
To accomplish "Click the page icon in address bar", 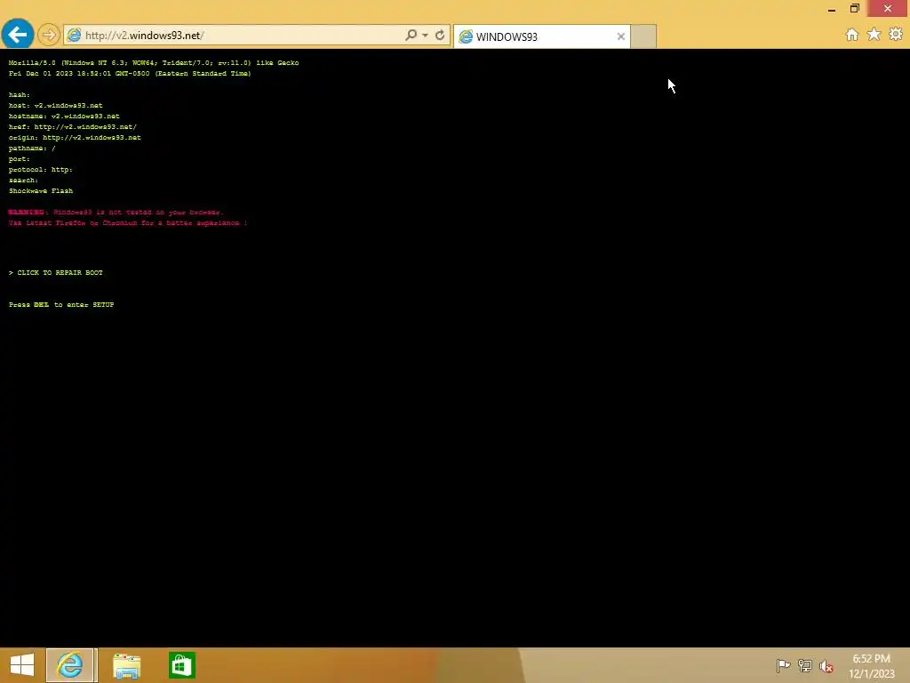I will (x=74, y=35).
